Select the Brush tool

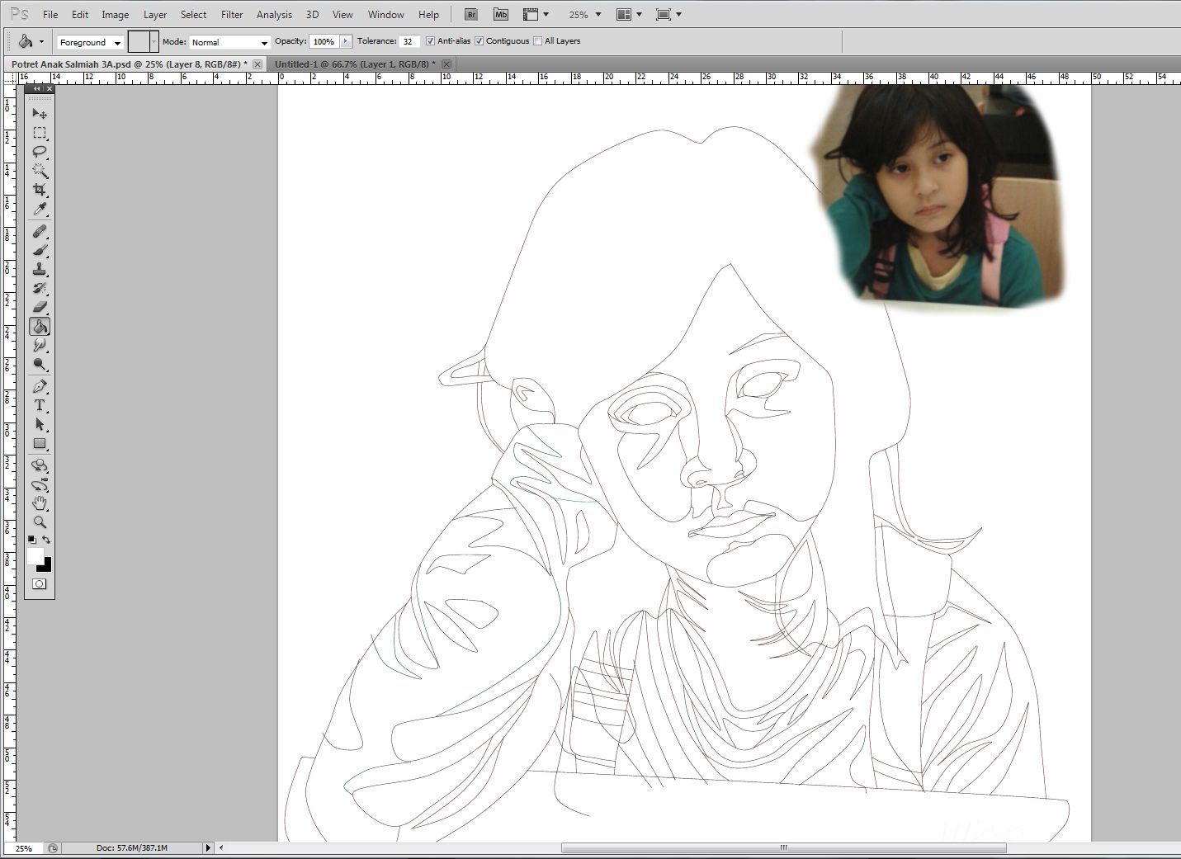(x=40, y=251)
